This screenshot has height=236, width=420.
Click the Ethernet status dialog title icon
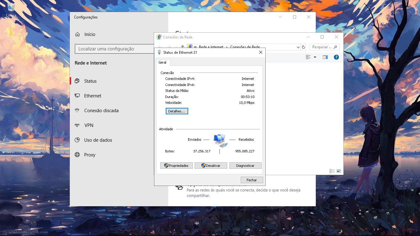159,53
